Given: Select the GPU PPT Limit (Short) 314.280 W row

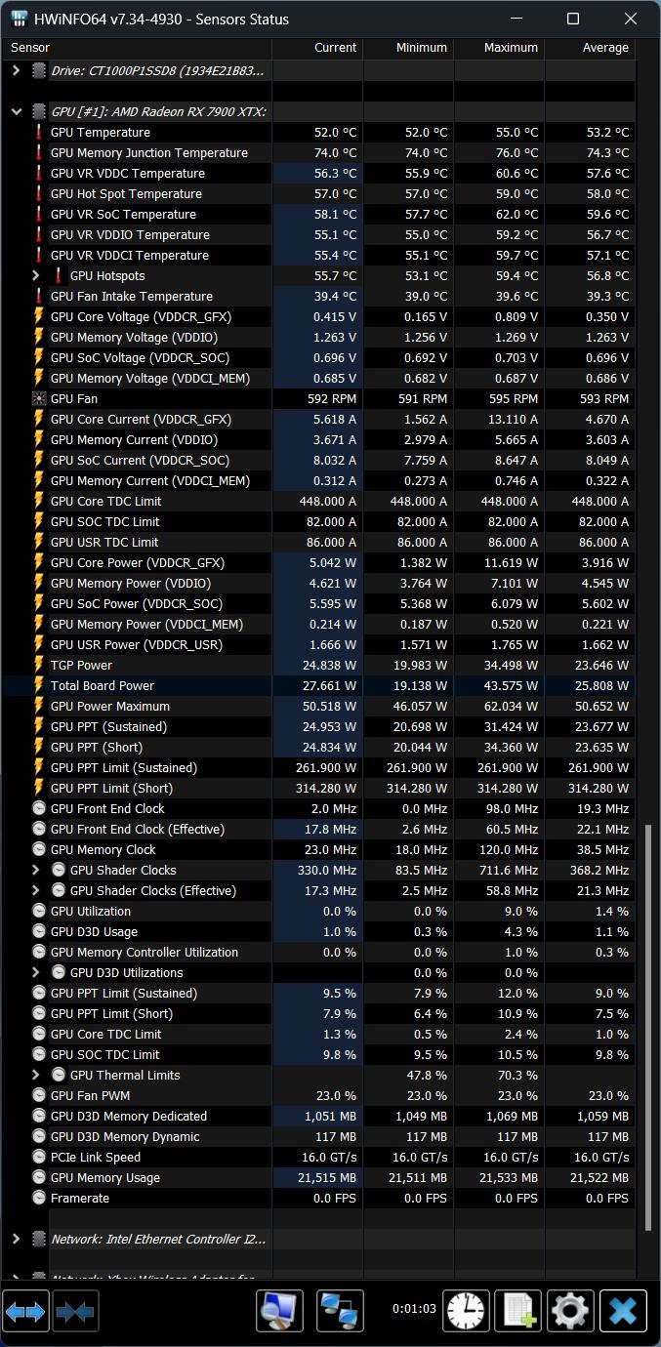Looking at the screenshot, I should pyautogui.click(x=318, y=788).
